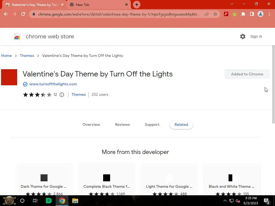275x206 pixels.
Task: Click Sign in
Action: (x=256, y=36)
